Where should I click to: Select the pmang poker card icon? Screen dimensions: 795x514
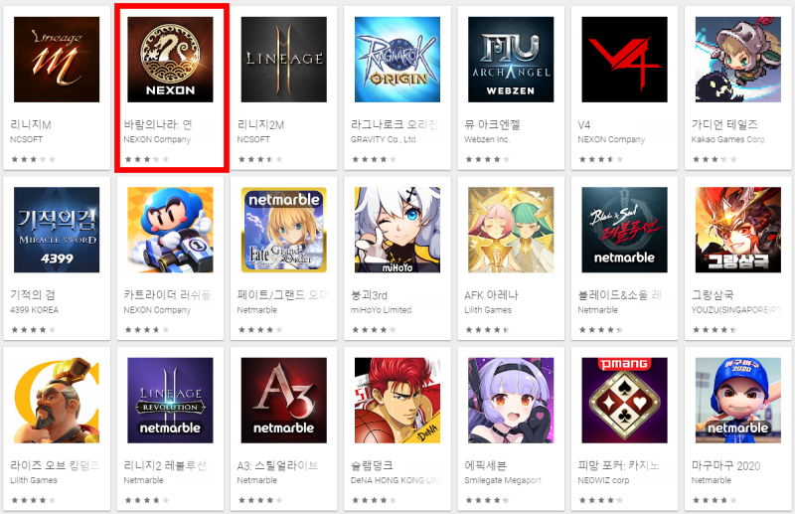coord(625,401)
